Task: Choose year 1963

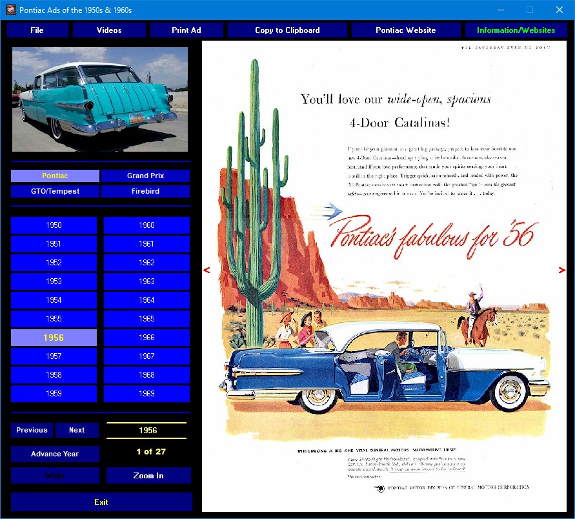Action: coord(146,281)
